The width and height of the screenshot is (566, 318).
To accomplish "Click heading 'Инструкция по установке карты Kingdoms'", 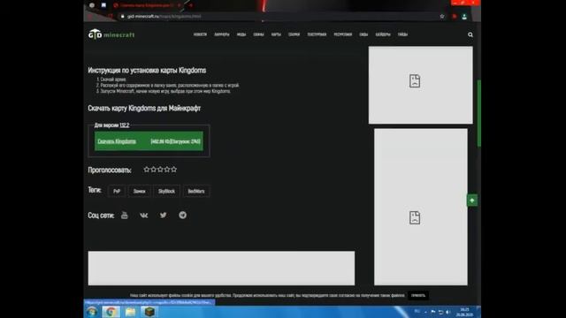I will click(147, 71).
